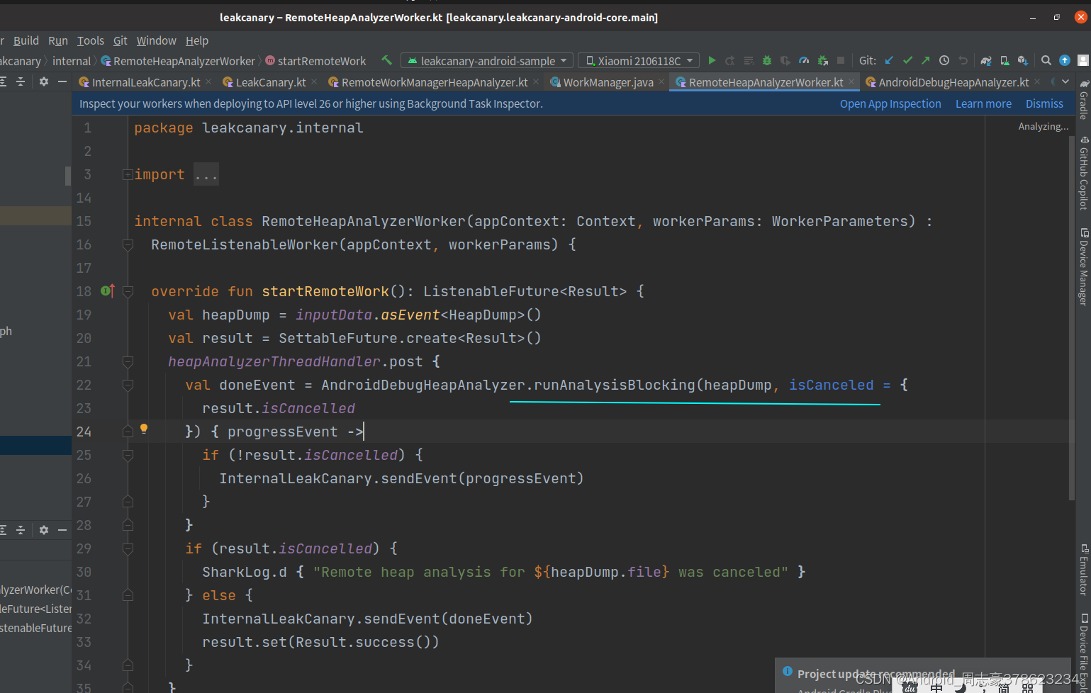Open SDK Manager cube icon
1091x693 pixels.
click(1023, 61)
